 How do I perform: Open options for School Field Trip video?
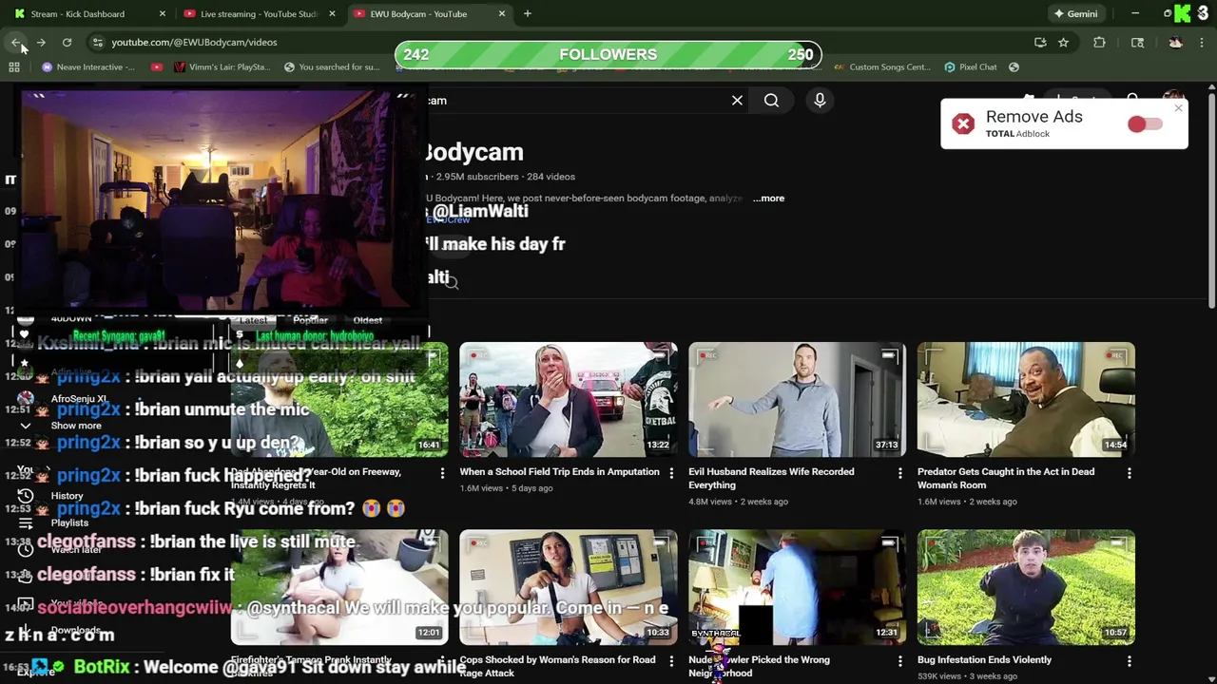tap(671, 473)
